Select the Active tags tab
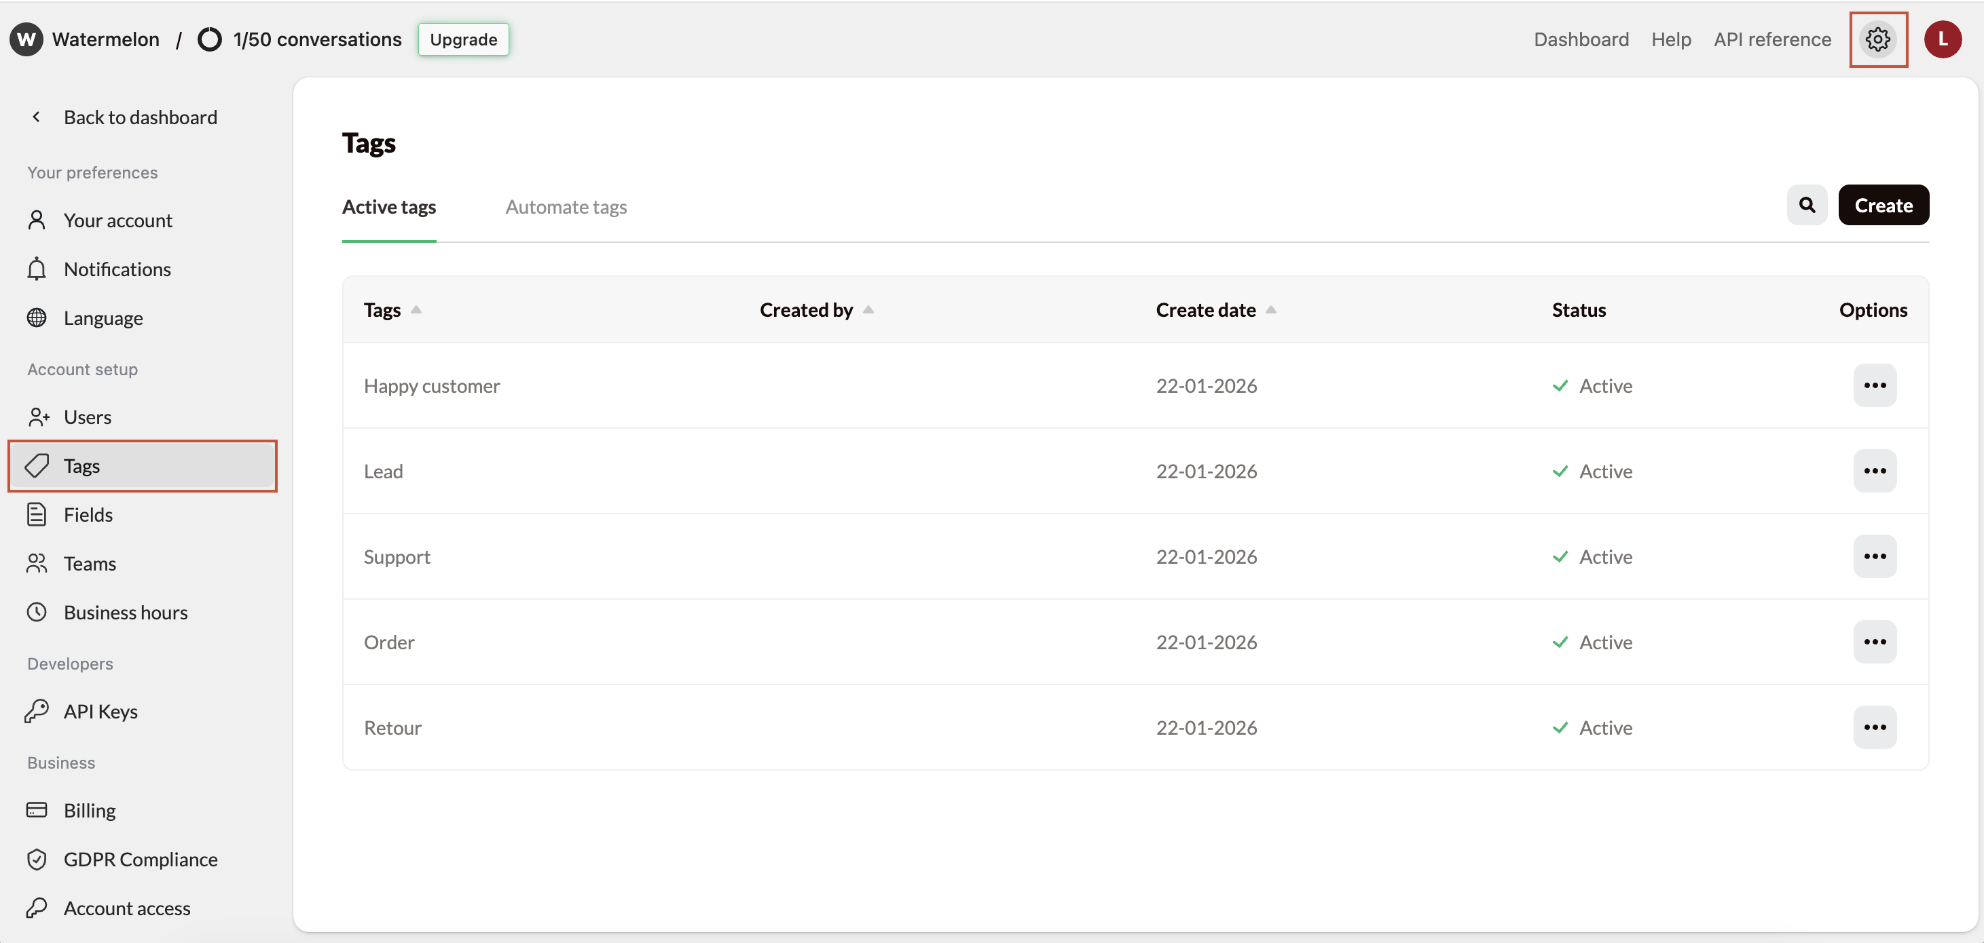This screenshot has height=943, width=1984. point(388,206)
